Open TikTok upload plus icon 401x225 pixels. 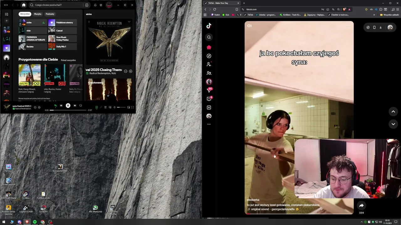coord(209,107)
